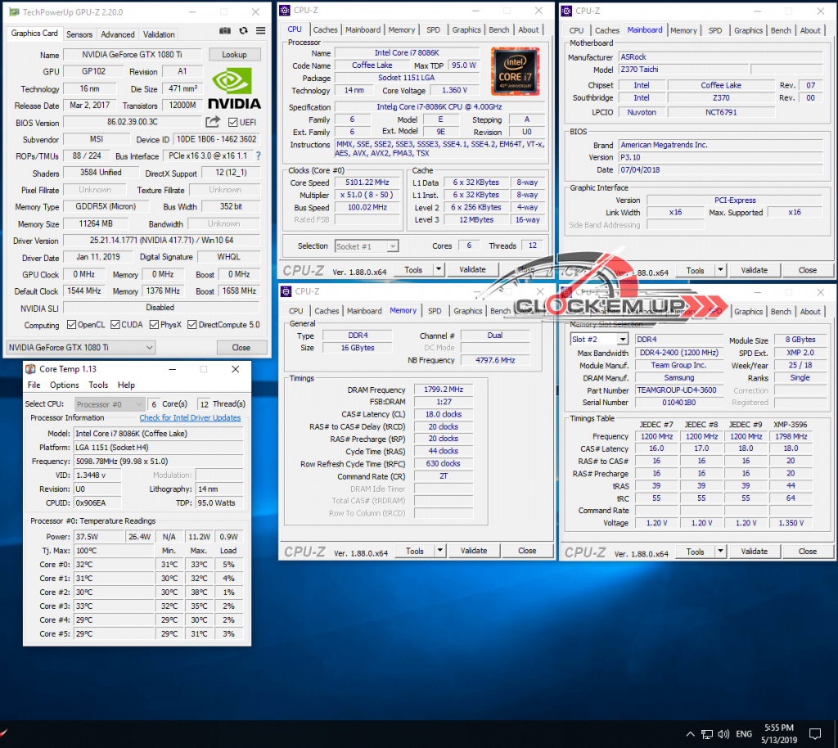Click the GPU-Z screenshot camera icon
This screenshot has width=838, height=748.
pos(225,31)
